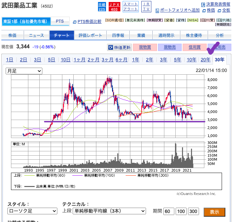
Task: Click the 信用売 button
Action: 219,47
